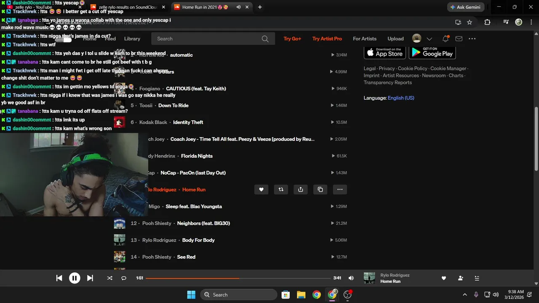Switch to zelle rylo results SoundCloud tab
The image size is (539, 303).
click(127, 7)
